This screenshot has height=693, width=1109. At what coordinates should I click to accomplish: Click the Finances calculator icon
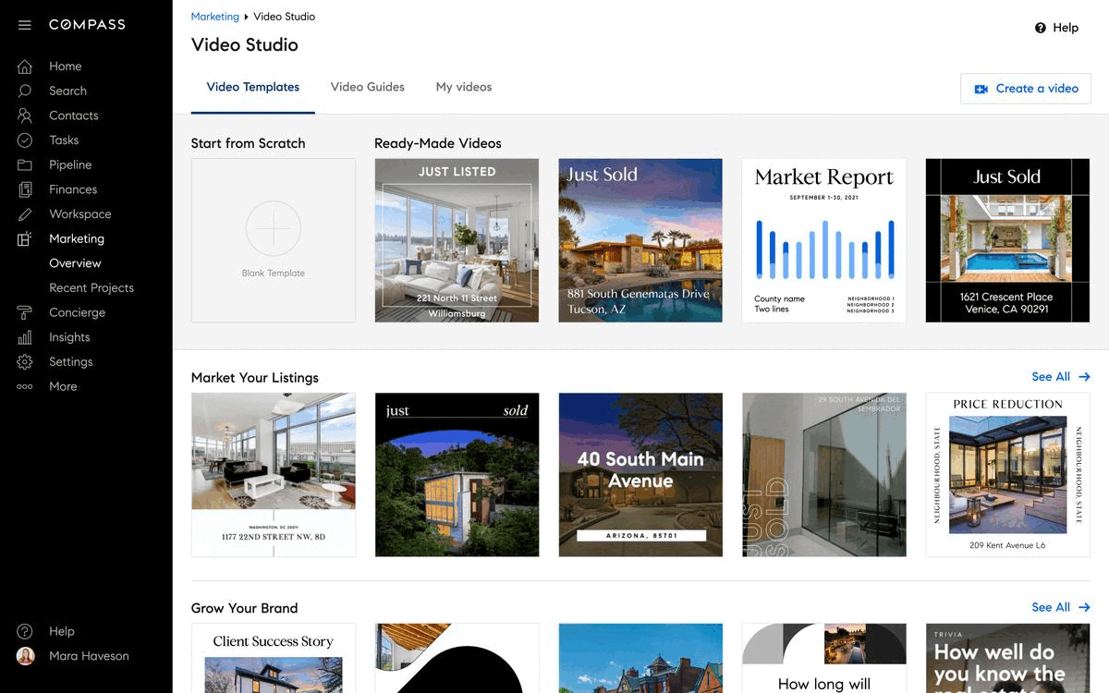tap(25, 189)
